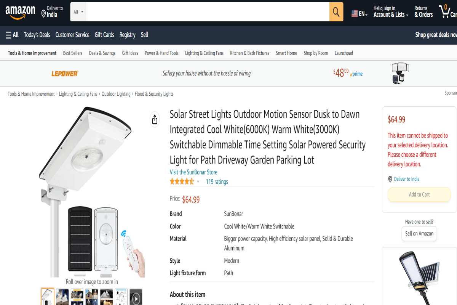The height and width of the screenshot is (305, 457).
Task: Expand the language EN dropdown
Action: 359,13
